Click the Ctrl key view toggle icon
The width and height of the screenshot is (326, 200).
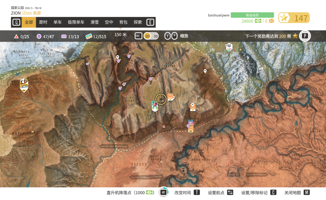click(x=138, y=36)
